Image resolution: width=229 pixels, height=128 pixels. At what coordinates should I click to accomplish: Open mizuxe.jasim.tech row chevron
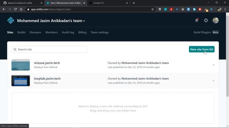click(x=213, y=65)
